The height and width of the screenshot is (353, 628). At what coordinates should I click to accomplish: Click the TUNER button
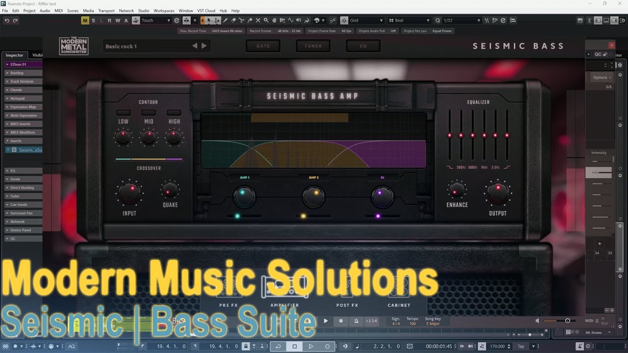pyautogui.click(x=313, y=46)
